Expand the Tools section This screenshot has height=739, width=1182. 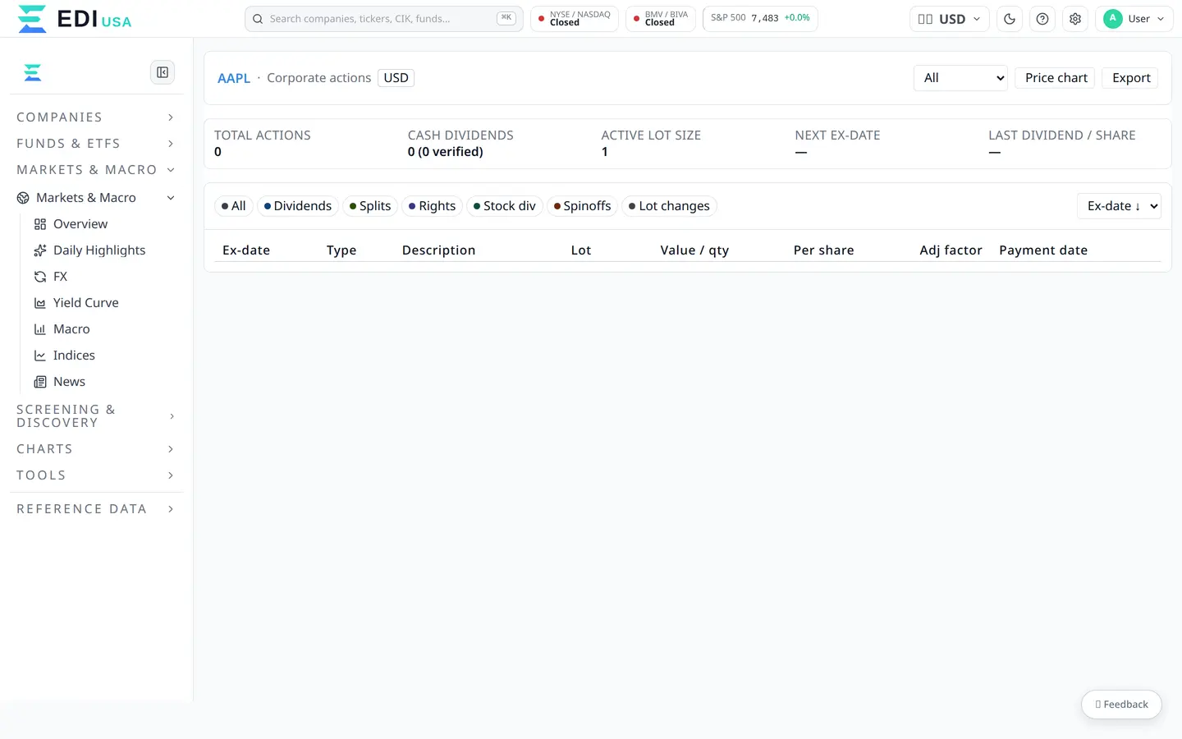(95, 475)
